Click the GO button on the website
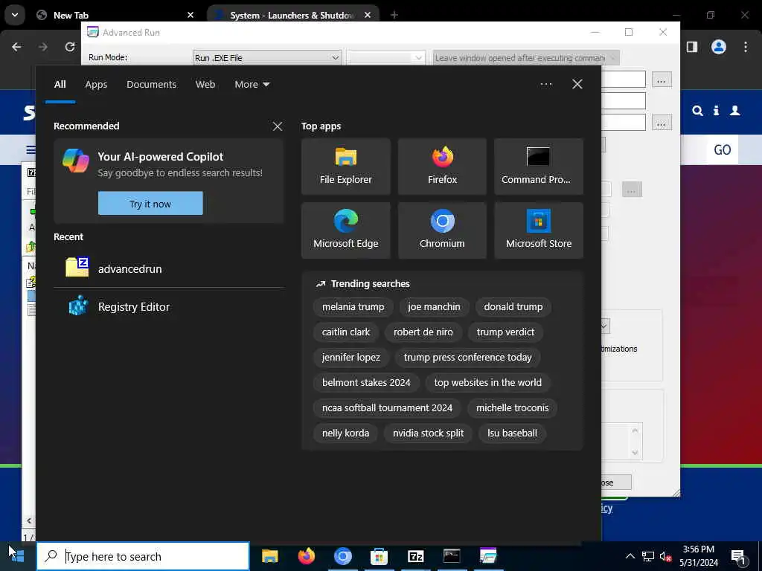 point(722,149)
